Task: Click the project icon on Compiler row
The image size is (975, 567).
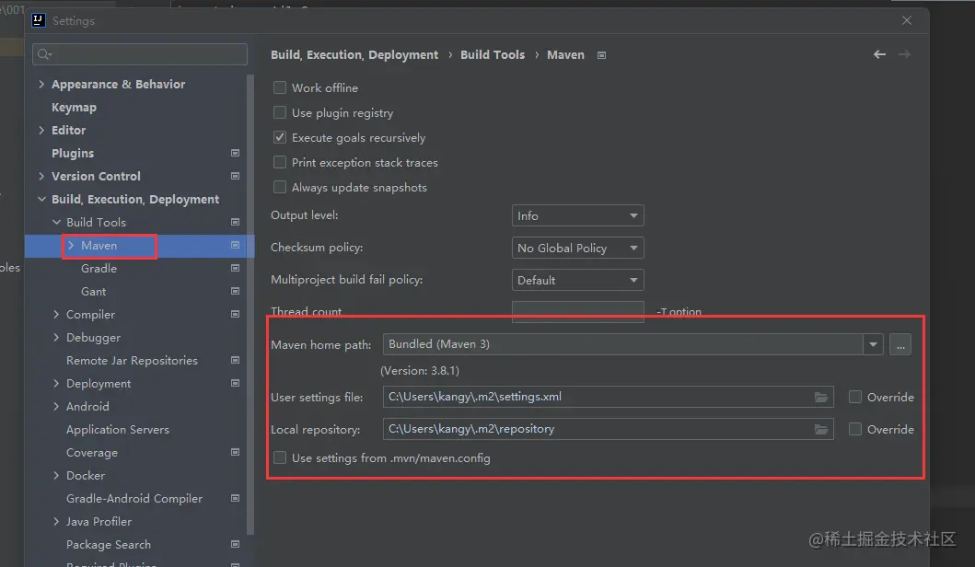Action: tap(235, 314)
